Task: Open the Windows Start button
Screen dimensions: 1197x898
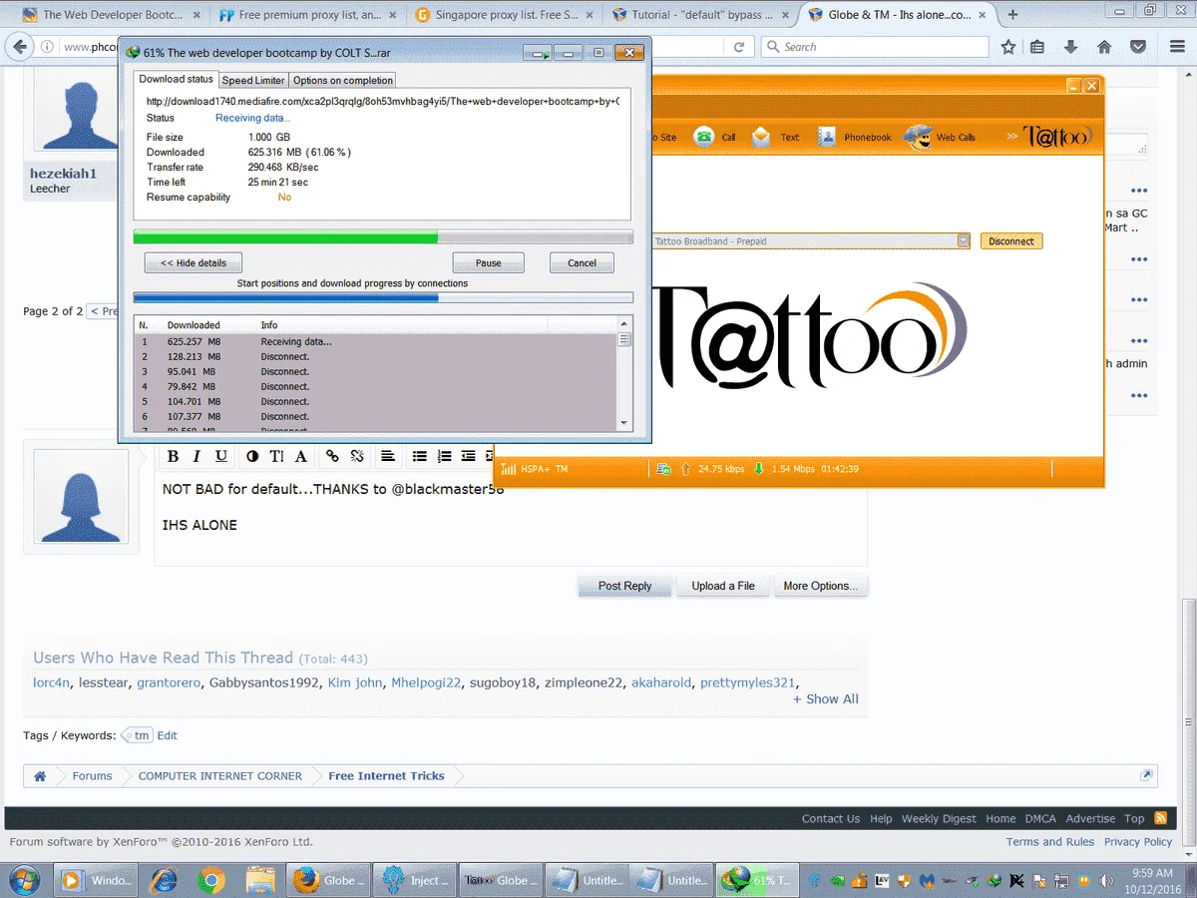Action: 24,880
